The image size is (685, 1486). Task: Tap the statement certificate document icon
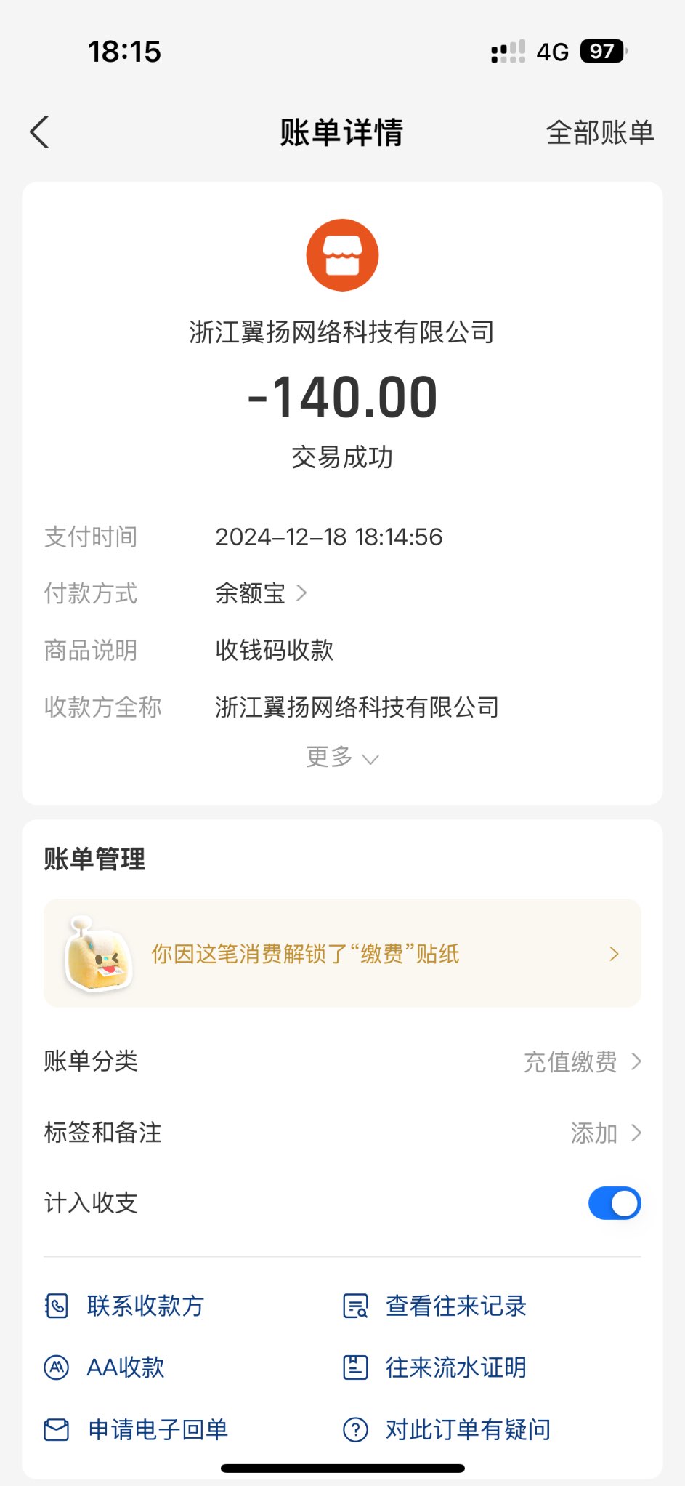(355, 1367)
